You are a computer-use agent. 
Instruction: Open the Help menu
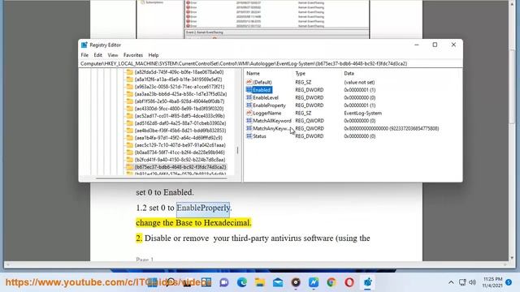(x=154, y=55)
